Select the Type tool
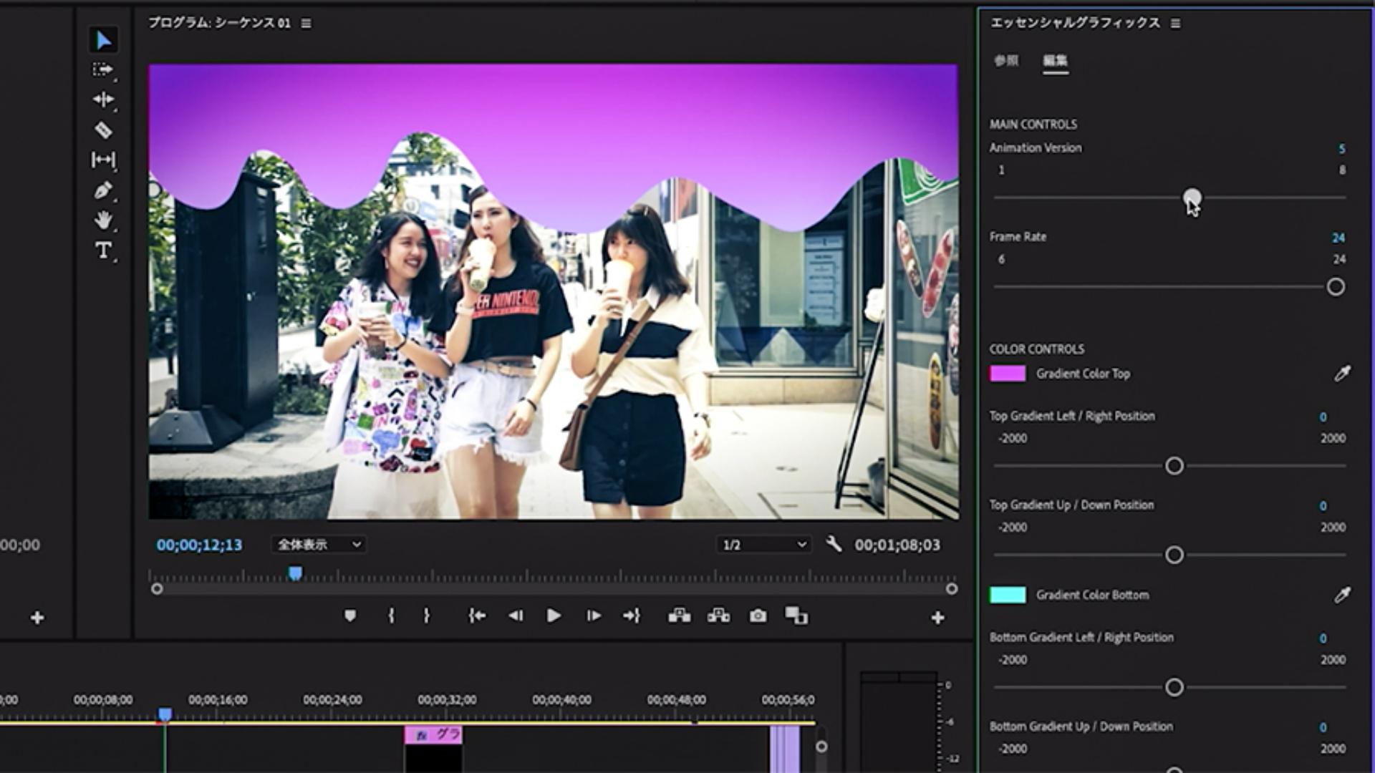This screenshot has width=1375, height=773. click(102, 250)
